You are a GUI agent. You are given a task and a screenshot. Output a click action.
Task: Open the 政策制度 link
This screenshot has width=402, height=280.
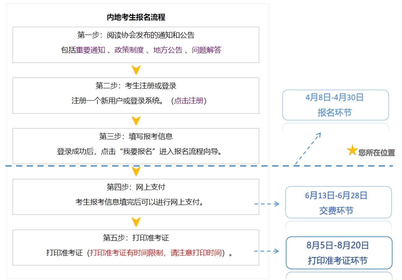(129, 50)
